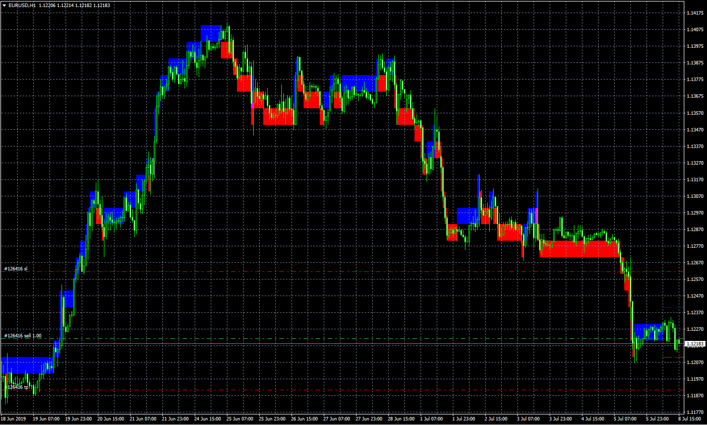This screenshot has height=425, width=707.
Task: Select the #126416 sell 1.00 order label
Action: tap(23, 336)
